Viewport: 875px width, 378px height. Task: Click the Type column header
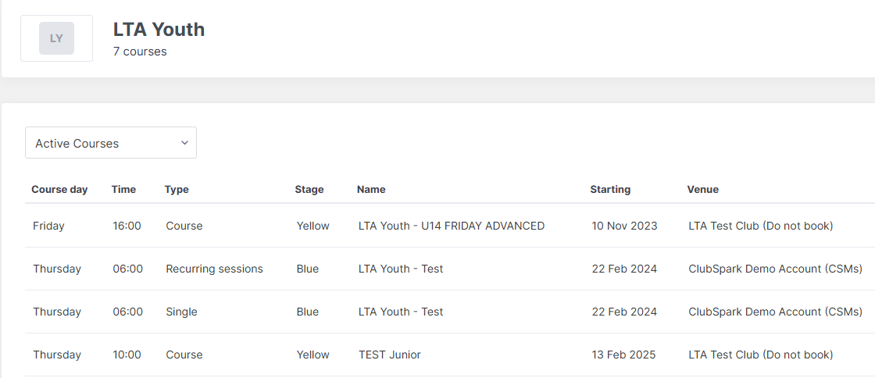pyautogui.click(x=177, y=190)
